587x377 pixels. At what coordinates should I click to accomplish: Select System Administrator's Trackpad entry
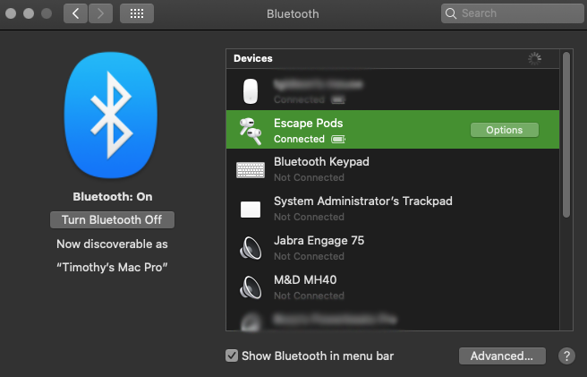pos(392,209)
